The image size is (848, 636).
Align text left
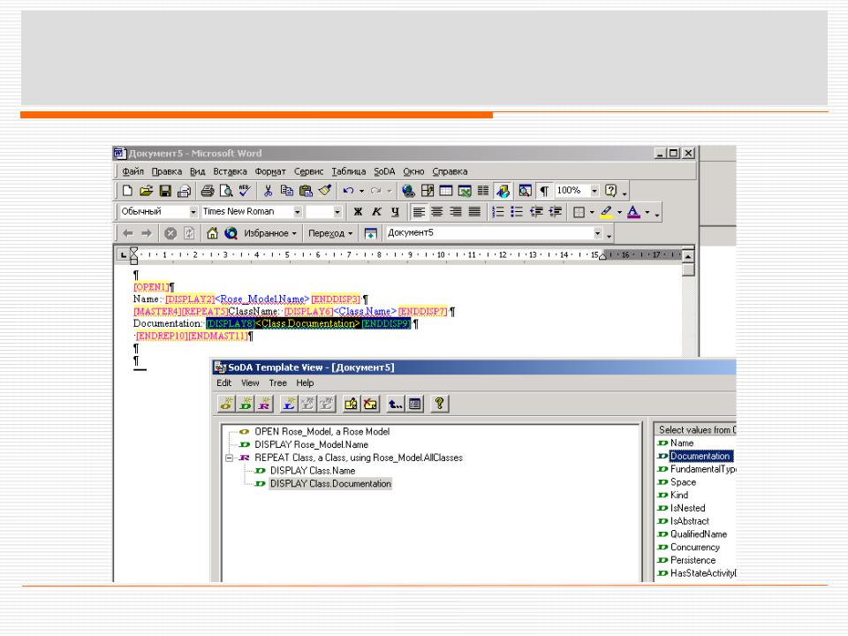pos(419,212)
